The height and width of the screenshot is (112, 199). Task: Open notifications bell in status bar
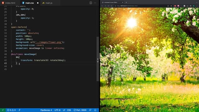tap(95, 110)
